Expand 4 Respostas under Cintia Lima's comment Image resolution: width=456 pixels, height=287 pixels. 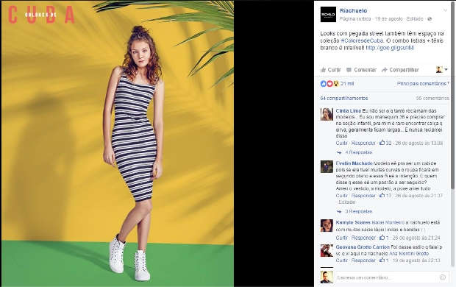359,152
